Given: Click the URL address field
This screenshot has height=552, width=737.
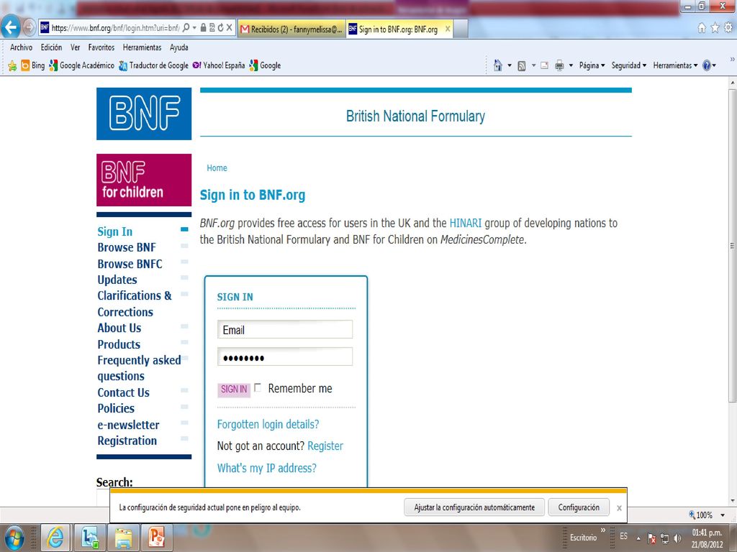Looking at the screenshot, I should (x=114, y=28).
